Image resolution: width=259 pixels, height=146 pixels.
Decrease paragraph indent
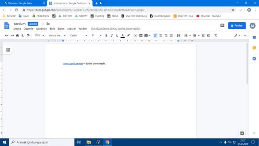203,36
